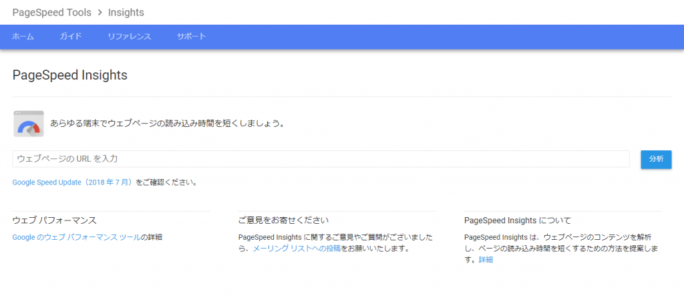Click the PageSpeed Insights page heading
Screen dimensions: 684x308
[x=69, y=75]
